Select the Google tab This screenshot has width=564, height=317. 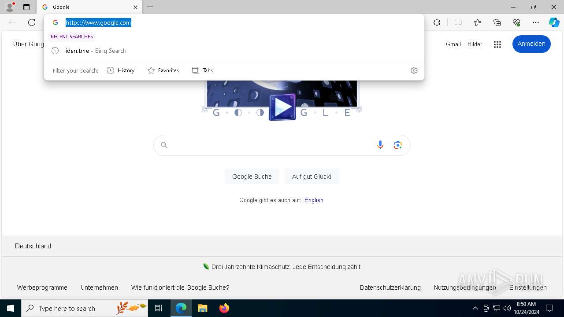pos(89,7)
